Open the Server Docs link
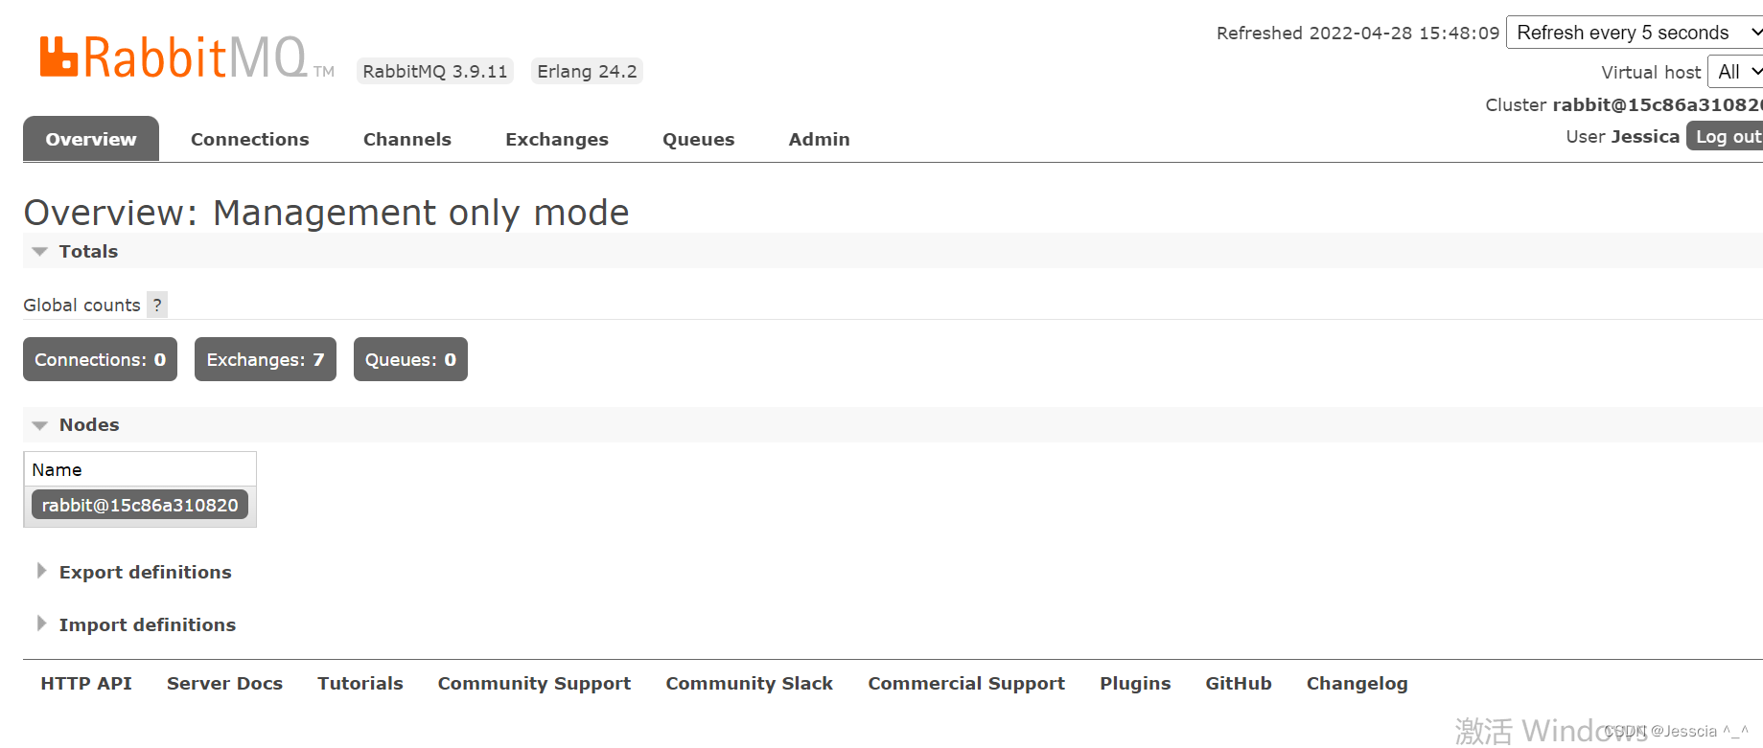1763x748 pixels. click(224, 683)
